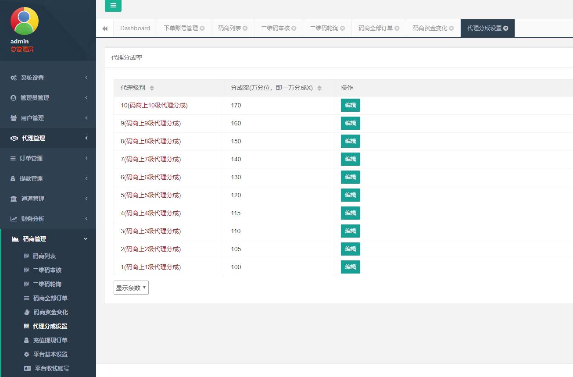Expand the 订单管理 sidebar menu
The height and width of the screenshot is (377, 573).
[48, 158]
